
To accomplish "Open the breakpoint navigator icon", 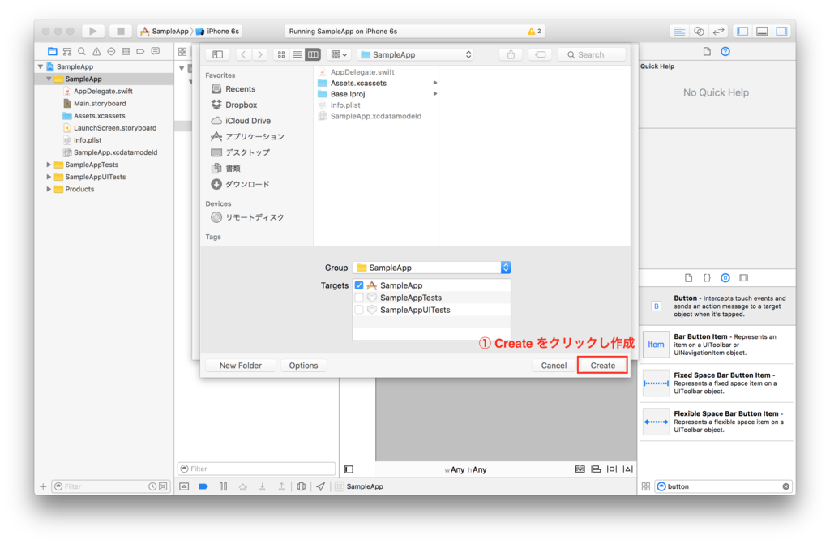I will coord(141,51).
